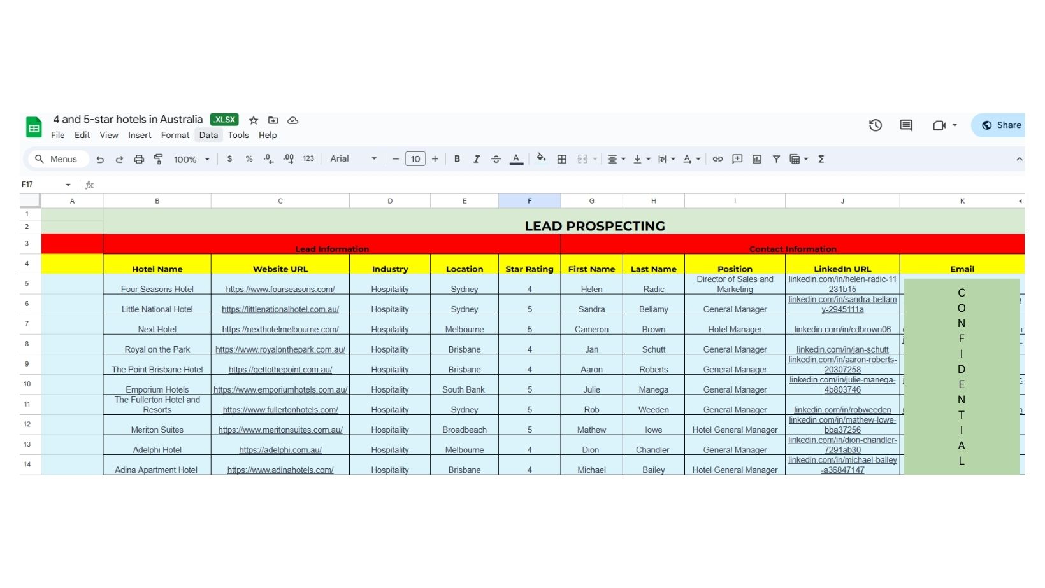The height and width of the screenshot is (588, 1045).
Task: Open the littlenationalhotel.com.au link
Action: 280,309
